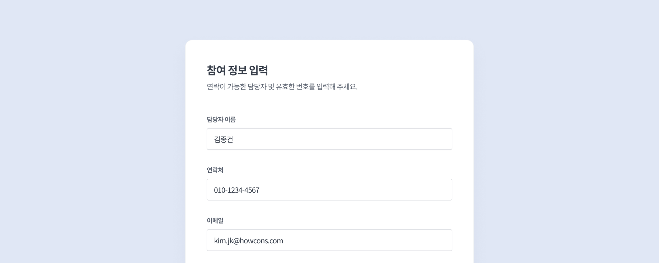
Task: Click the digits 4567 in the phone number
Action: (x=252, y=190)
